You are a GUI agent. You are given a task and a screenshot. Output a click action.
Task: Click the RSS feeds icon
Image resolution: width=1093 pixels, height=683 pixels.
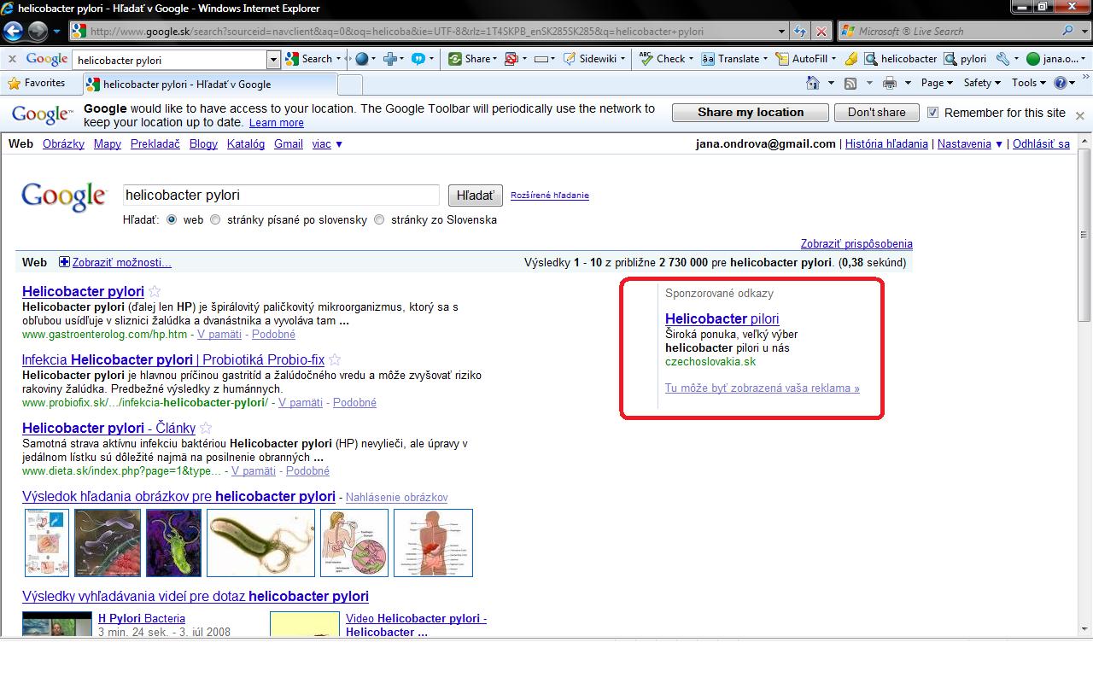[850, 83]
